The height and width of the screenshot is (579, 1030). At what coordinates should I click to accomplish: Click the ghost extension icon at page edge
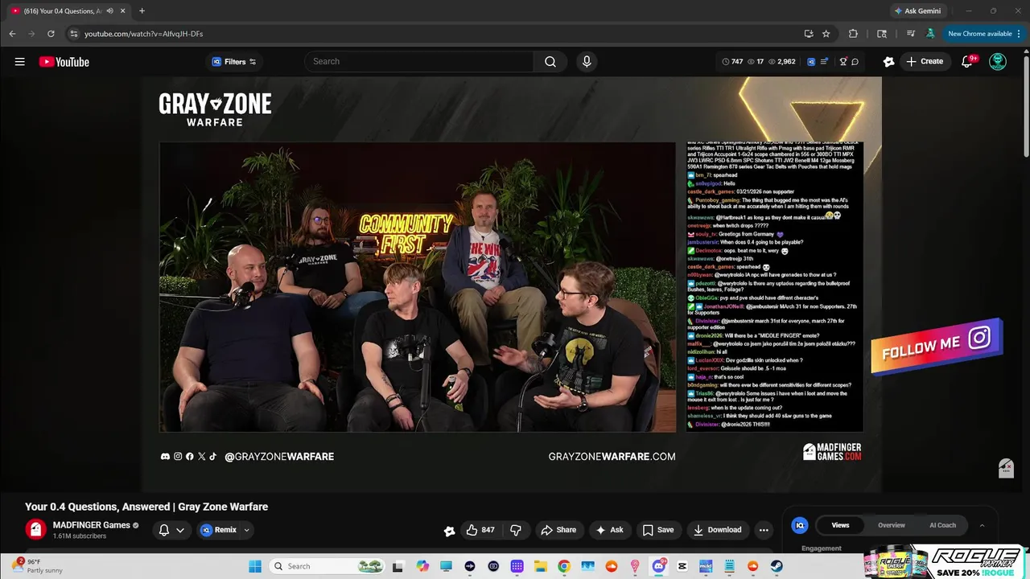click(x=1006, y=468)
